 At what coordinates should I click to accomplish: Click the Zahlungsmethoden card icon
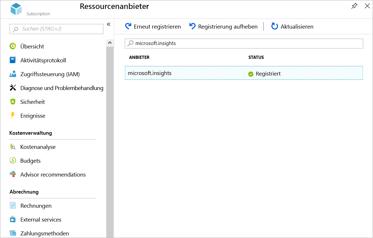(13, 233)
